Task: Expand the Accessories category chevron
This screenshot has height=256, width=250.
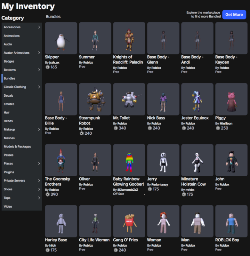Action: (39, 27)
